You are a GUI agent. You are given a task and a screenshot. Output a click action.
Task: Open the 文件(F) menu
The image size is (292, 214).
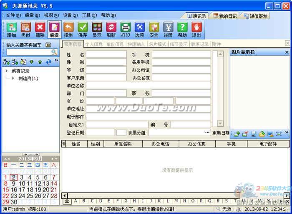pyautogui.click(x=13, y=15)
